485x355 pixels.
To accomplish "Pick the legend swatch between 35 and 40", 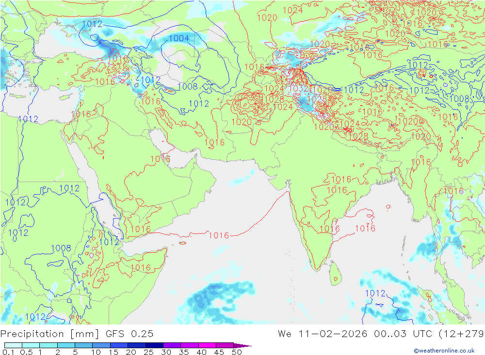I will [190, 345].
